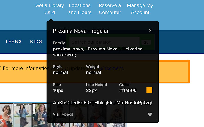Viewport: 204px width, 127px height.
Task: Click the Go search button
Action: [146, 42]
